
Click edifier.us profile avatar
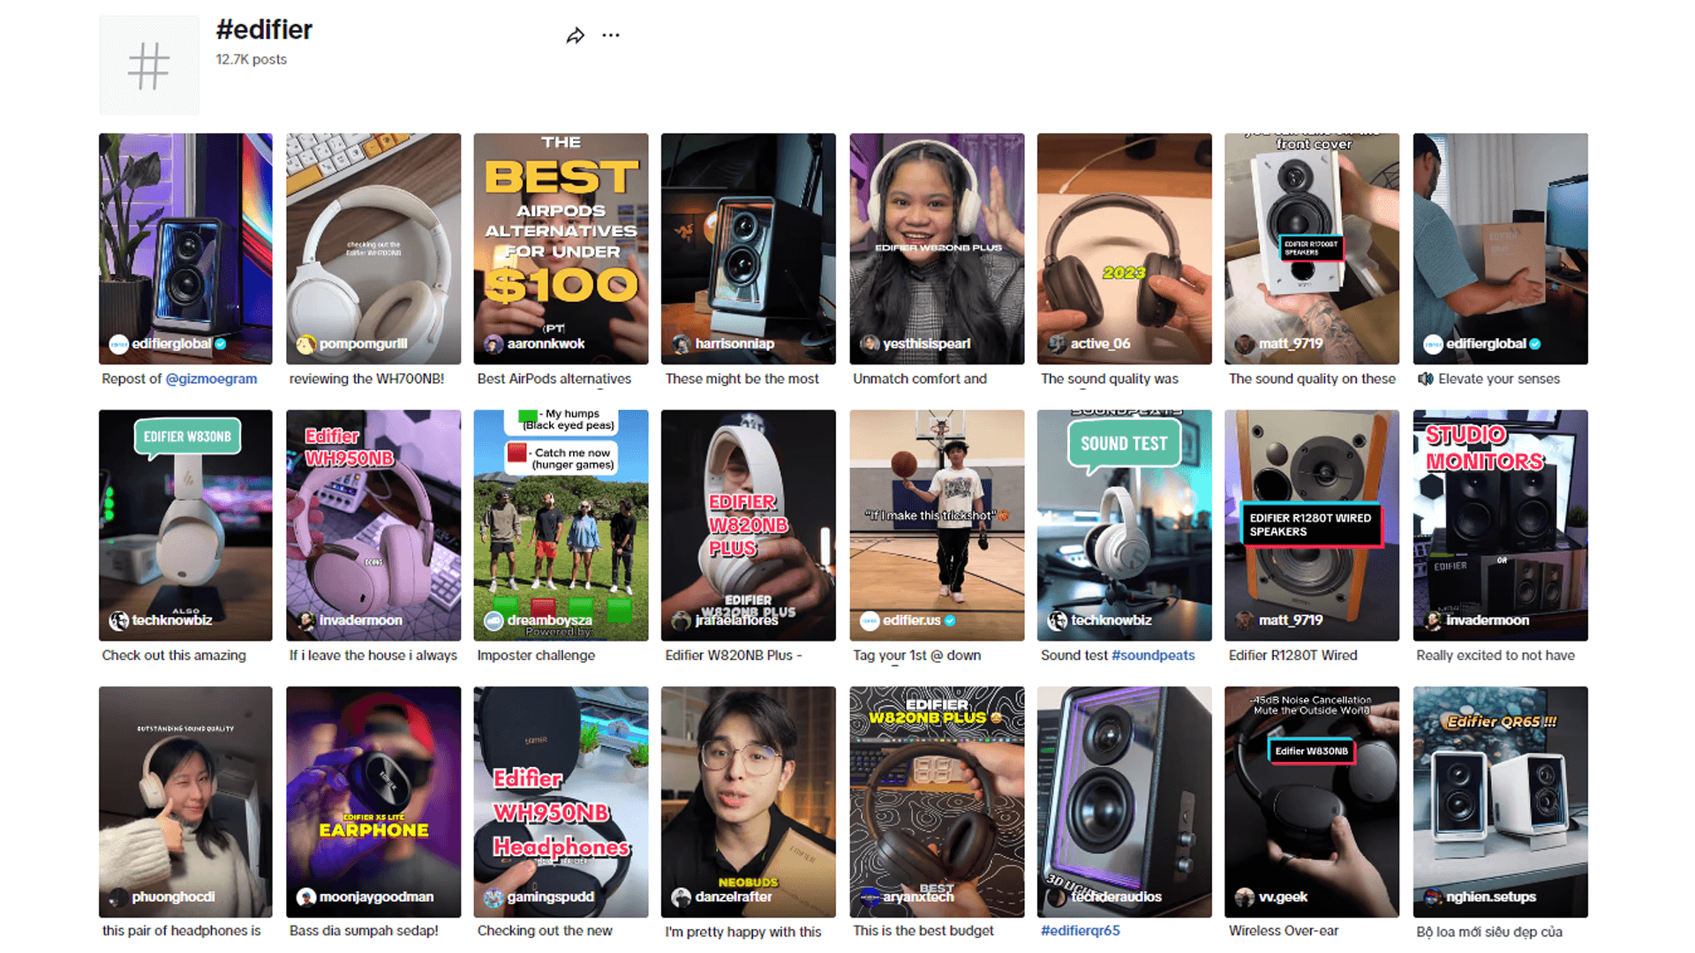[870, 620]
